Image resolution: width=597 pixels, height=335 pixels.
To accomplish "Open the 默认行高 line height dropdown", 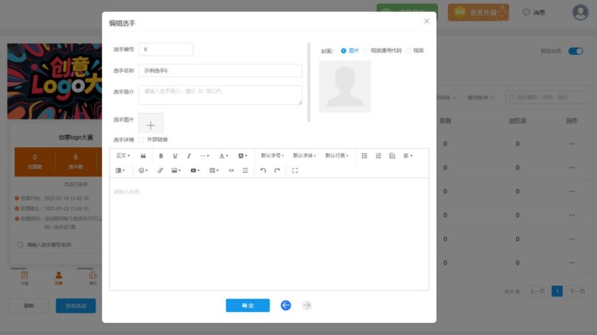I will click(337, 156).
